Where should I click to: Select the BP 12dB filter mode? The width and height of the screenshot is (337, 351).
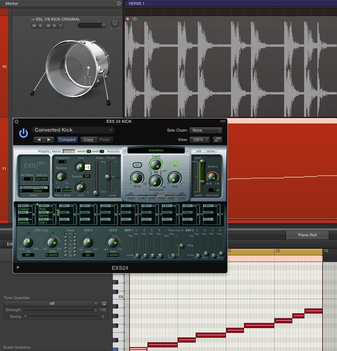tap(181, 198)
